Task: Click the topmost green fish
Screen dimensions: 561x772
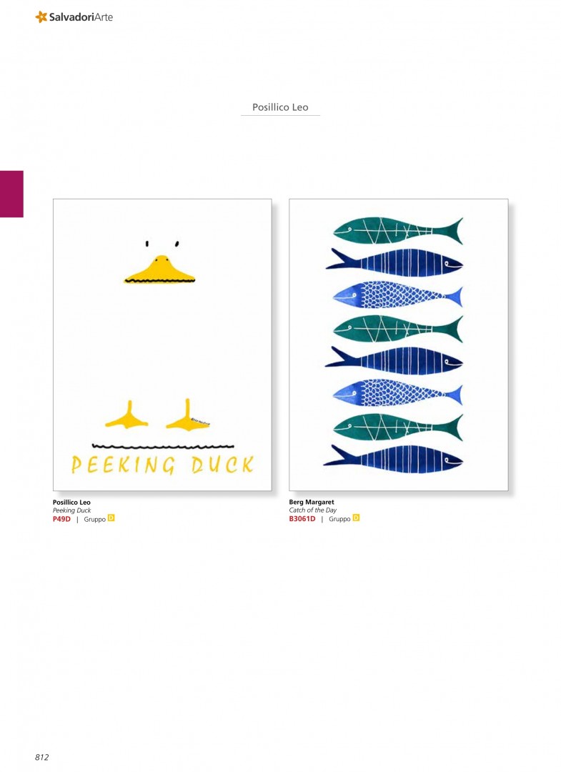Action: (x=397, y=230)
